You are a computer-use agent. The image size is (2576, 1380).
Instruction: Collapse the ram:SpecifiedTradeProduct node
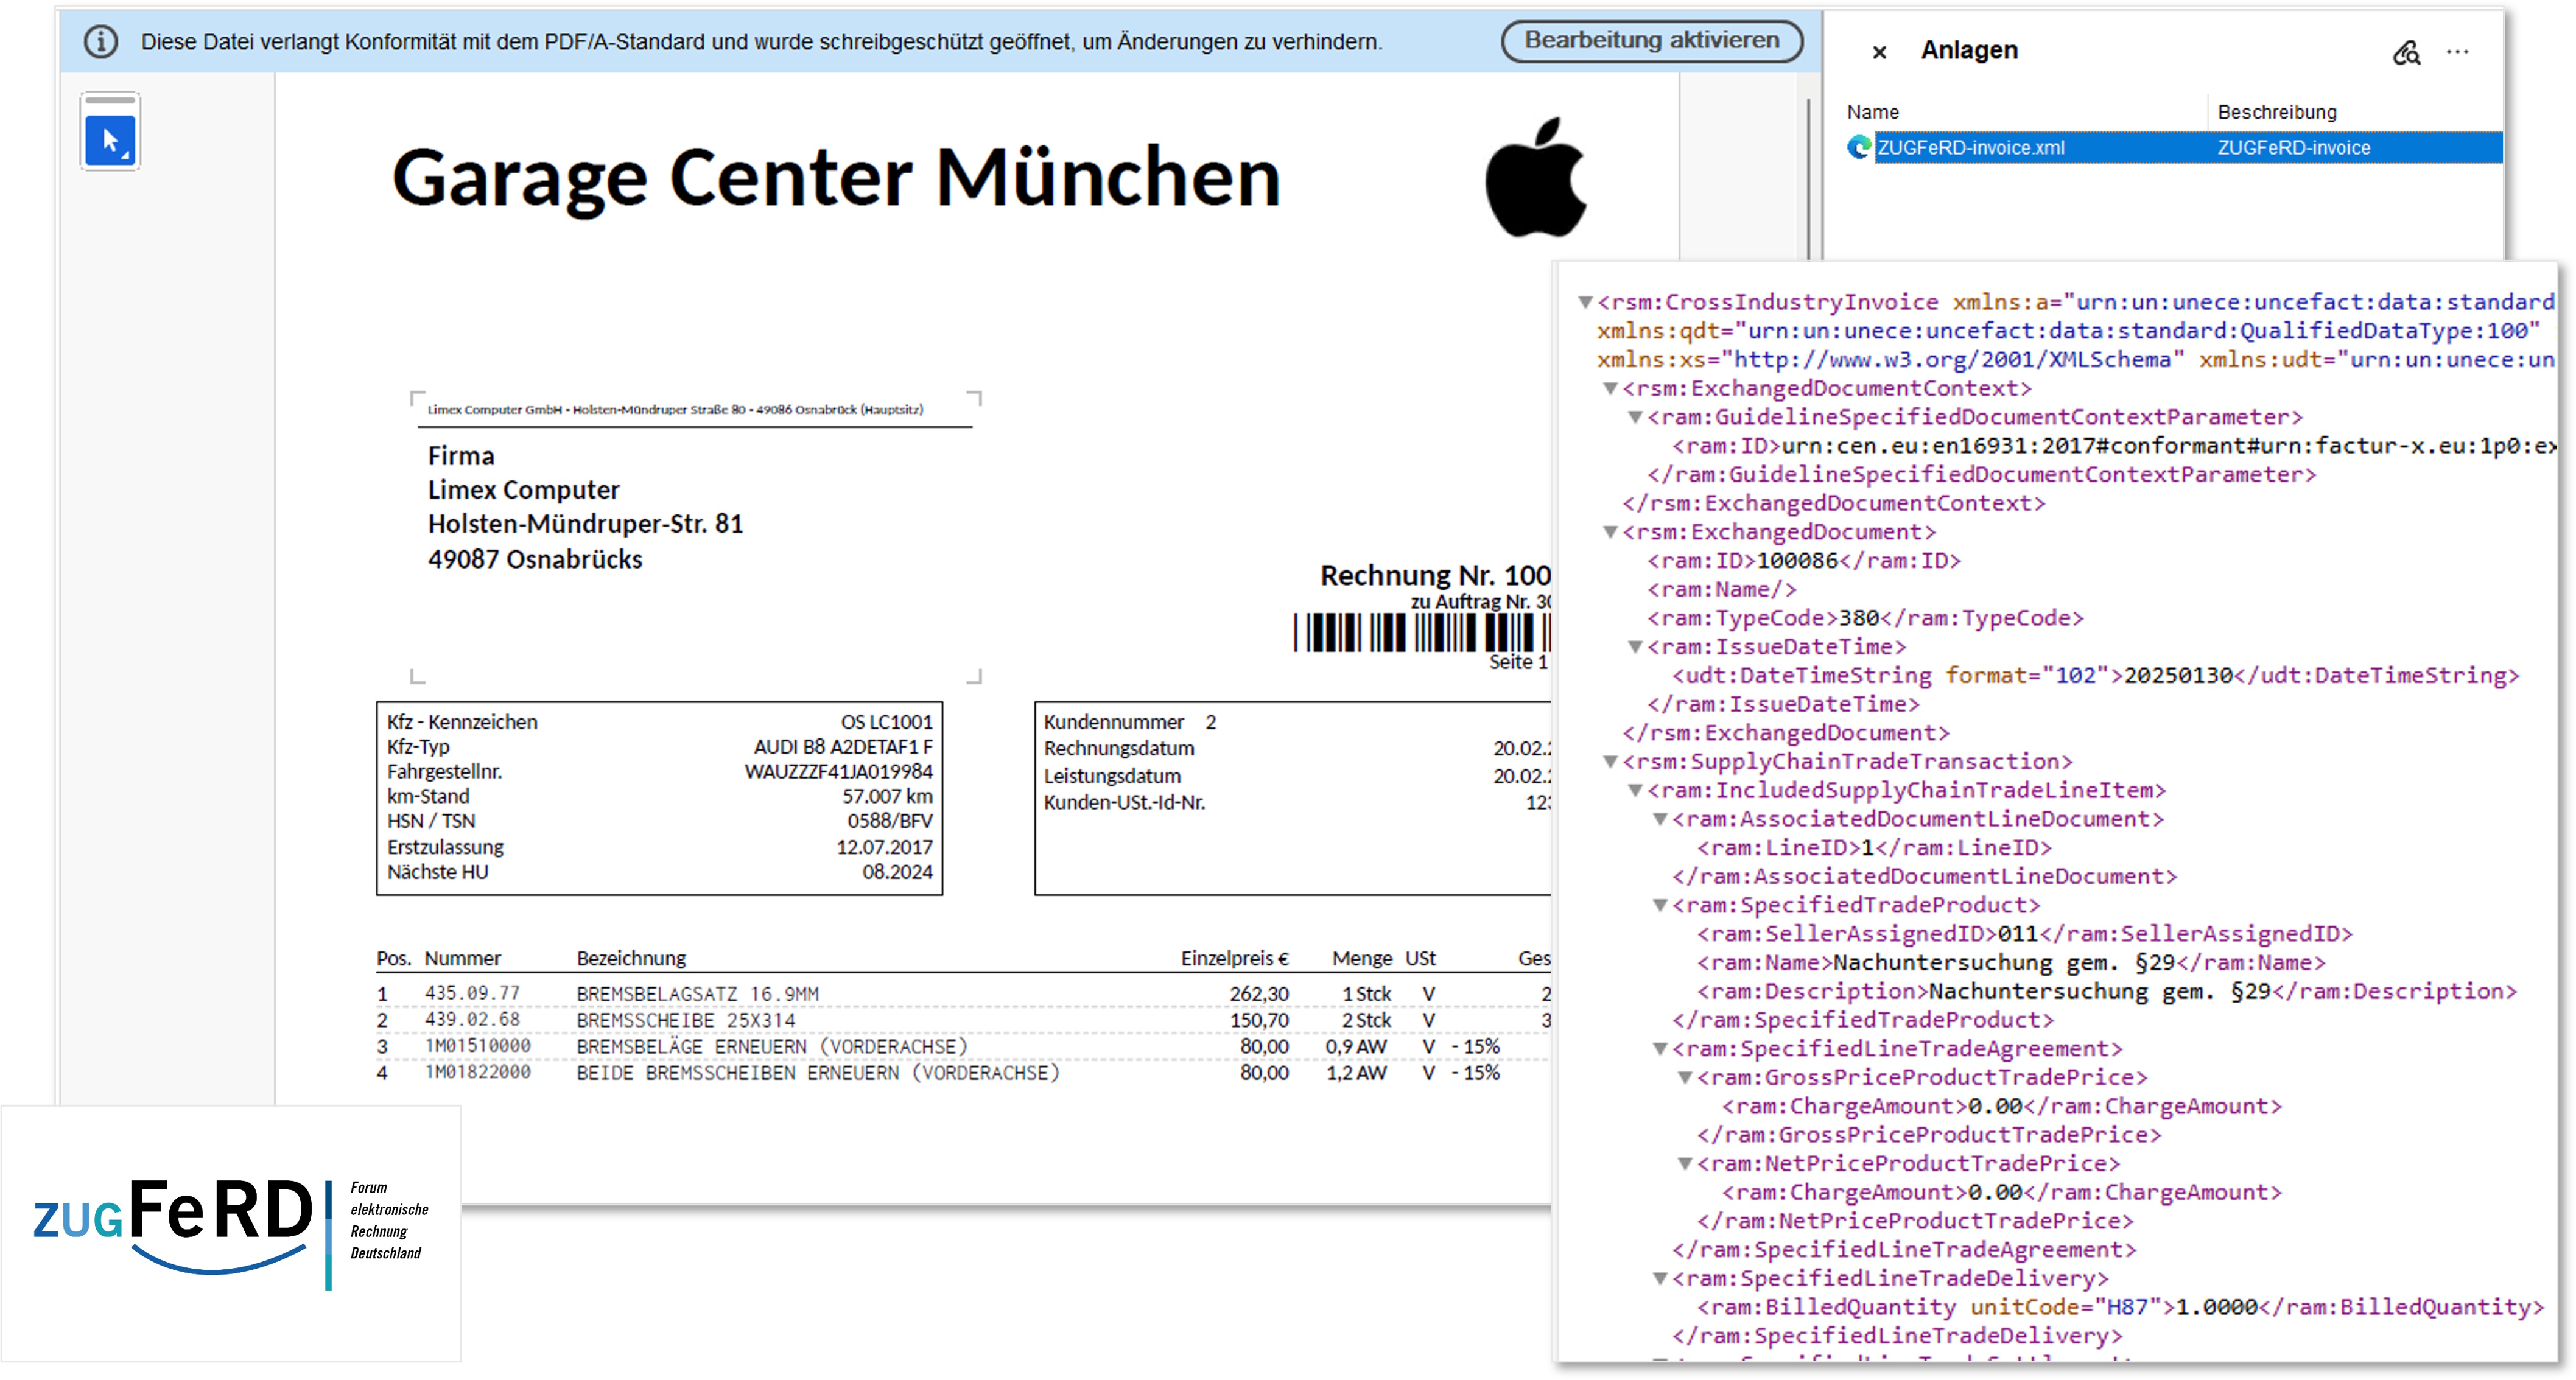(1660, 905)
